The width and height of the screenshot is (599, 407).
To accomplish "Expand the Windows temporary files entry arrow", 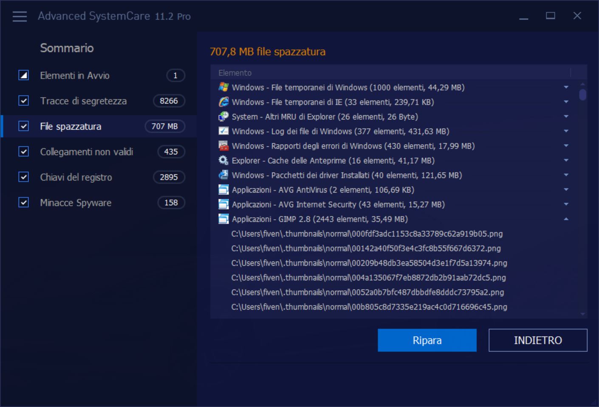I will click(566, 87).
